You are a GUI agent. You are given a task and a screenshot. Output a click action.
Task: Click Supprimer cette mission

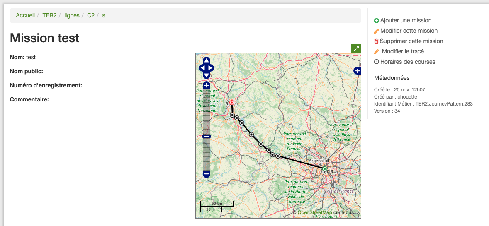pyautogui.click(x=411, y=41)
